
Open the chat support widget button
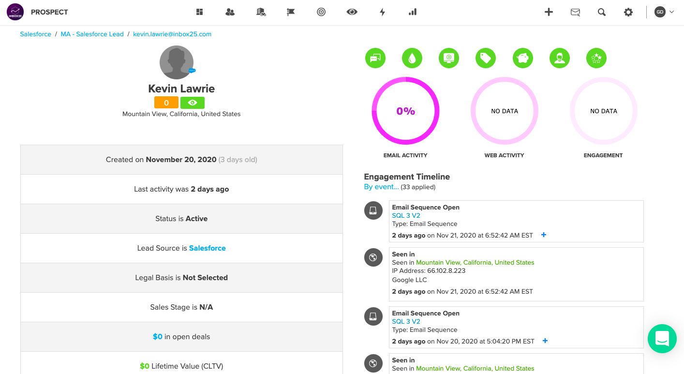(662, 339)
